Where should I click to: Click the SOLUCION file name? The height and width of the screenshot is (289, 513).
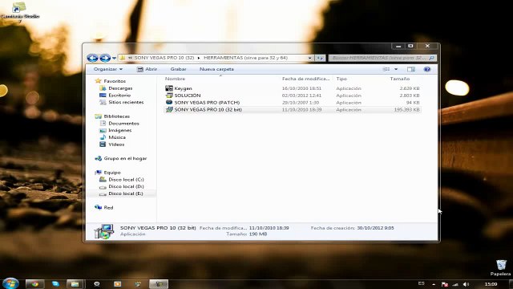pyautogui.click(x=188, y=96)
